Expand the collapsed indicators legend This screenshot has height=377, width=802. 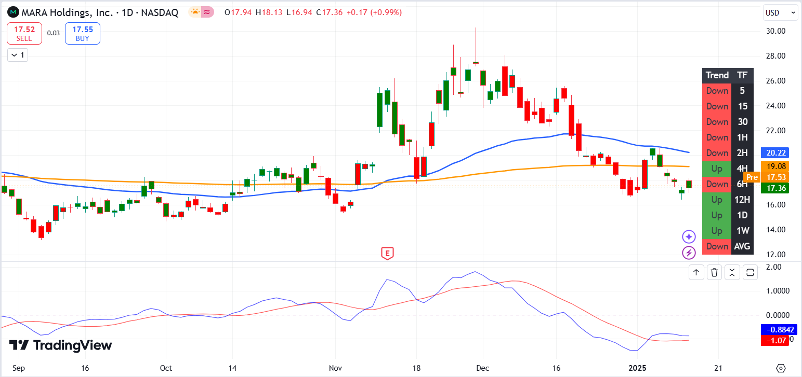click(18, 54)
